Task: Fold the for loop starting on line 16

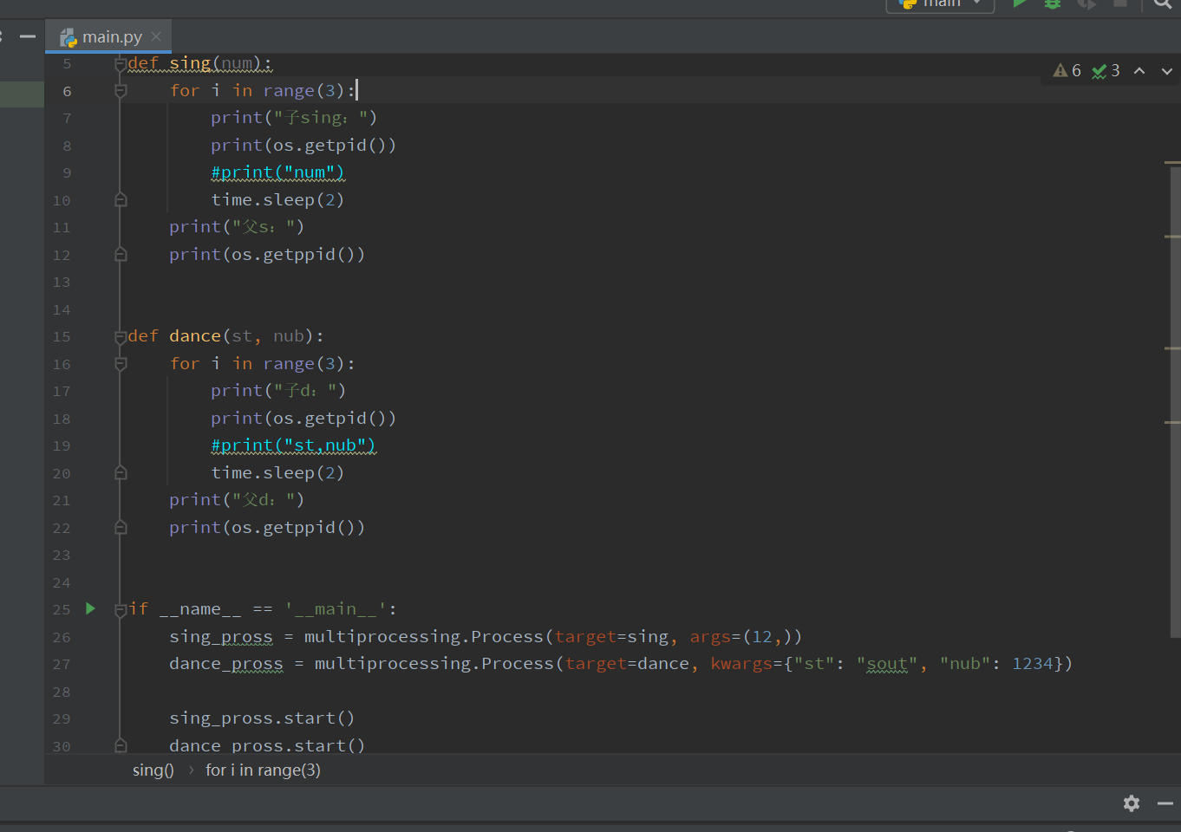Action: click(121, 364)
